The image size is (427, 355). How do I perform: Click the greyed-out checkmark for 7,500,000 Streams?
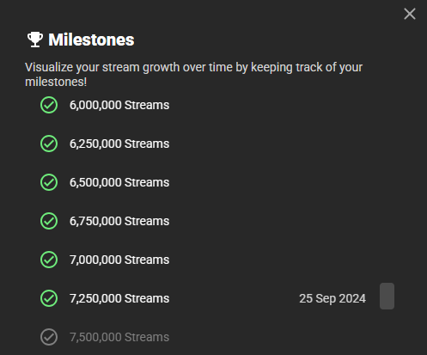[x=49, y=337]
